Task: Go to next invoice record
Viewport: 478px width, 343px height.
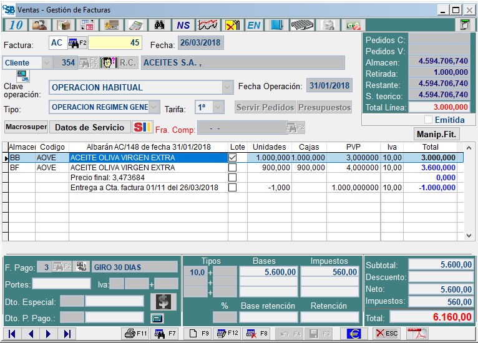Action: click(48, 334)
